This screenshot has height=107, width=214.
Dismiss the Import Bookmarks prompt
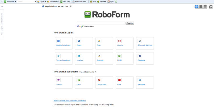[96, 72]
